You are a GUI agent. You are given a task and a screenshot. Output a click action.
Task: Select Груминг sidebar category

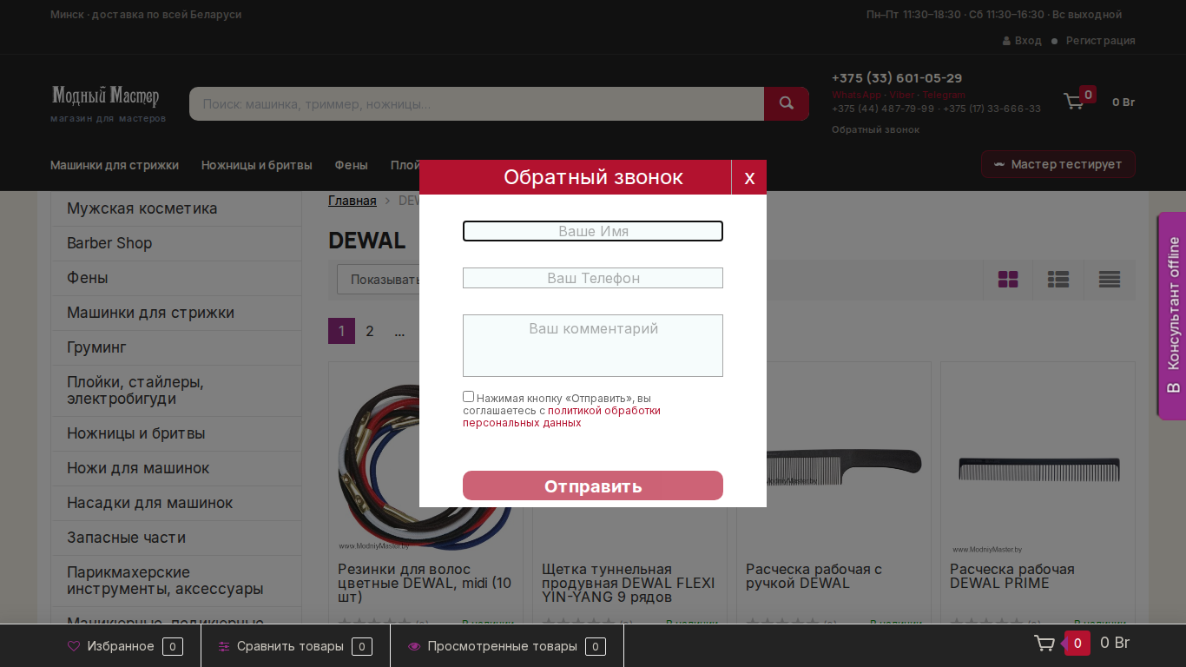pos(176,347)
